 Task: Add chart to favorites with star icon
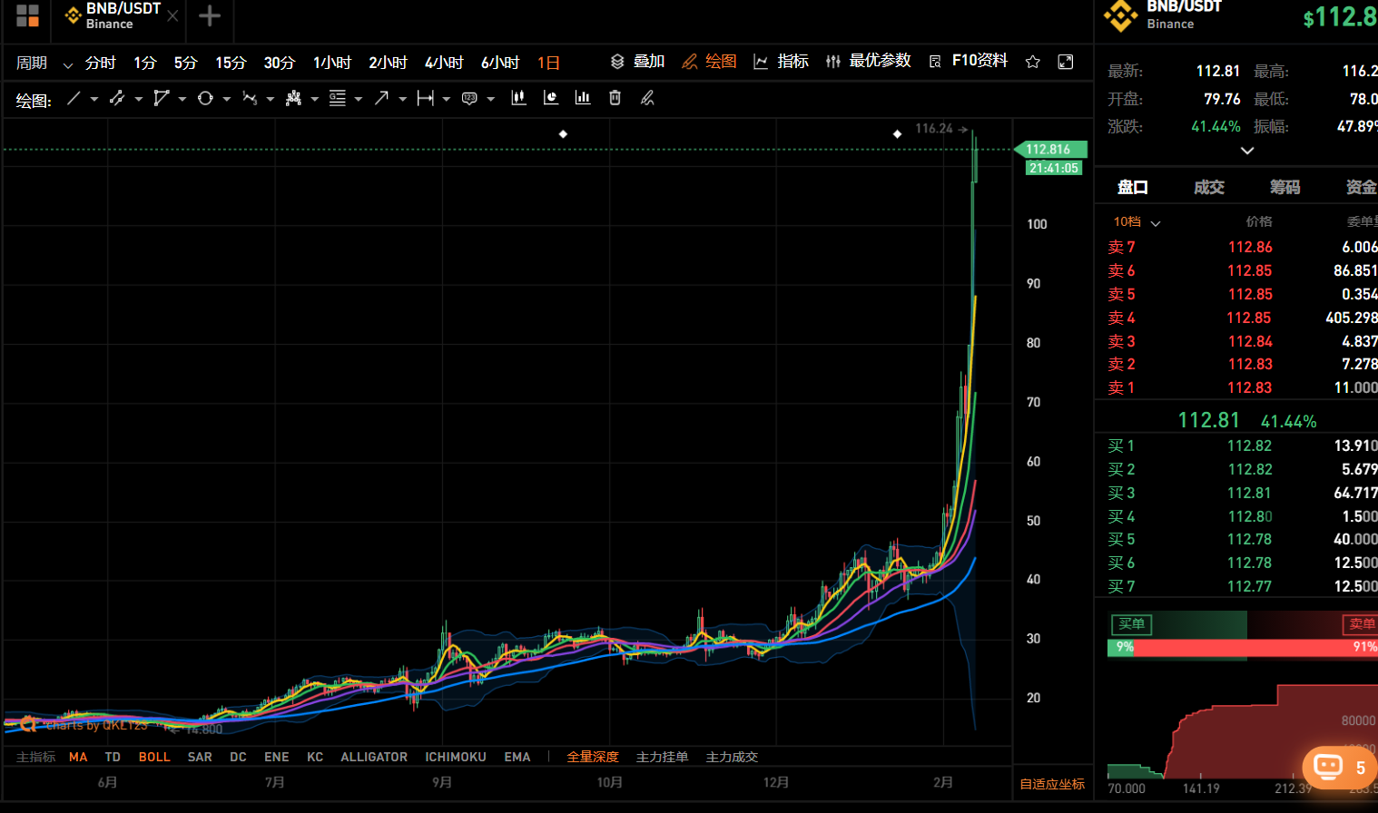1032,62
